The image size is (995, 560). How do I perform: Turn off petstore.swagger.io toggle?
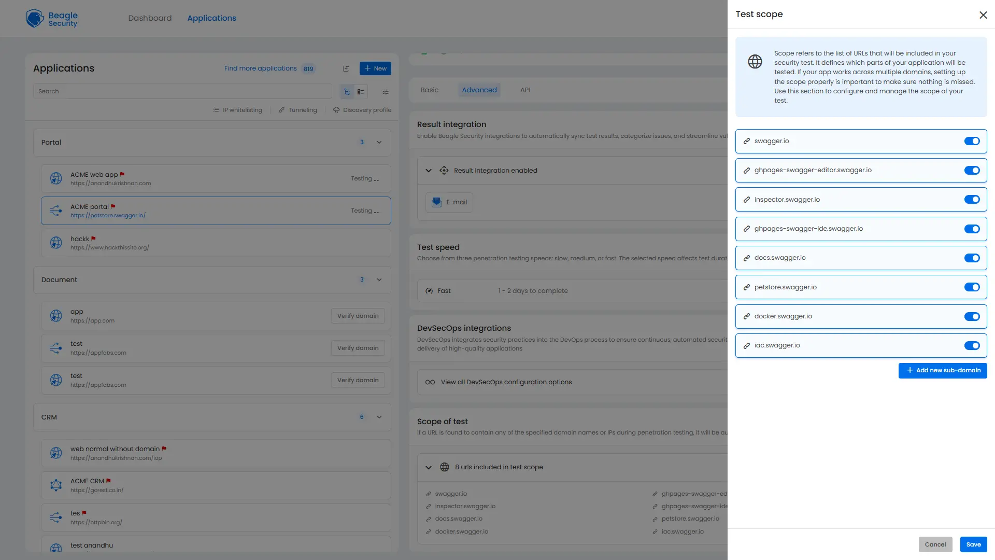pos(972,287)
